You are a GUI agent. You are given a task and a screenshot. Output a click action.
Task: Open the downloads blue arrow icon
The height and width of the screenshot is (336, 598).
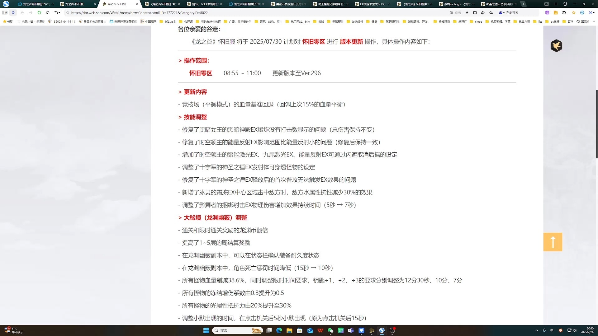(582, 13)
